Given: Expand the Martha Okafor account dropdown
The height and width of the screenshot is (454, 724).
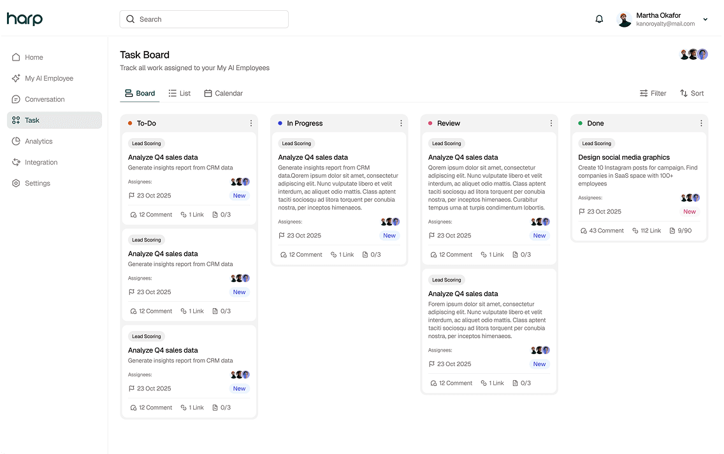Looking at the screenshot, I should [x=704, y=19].
